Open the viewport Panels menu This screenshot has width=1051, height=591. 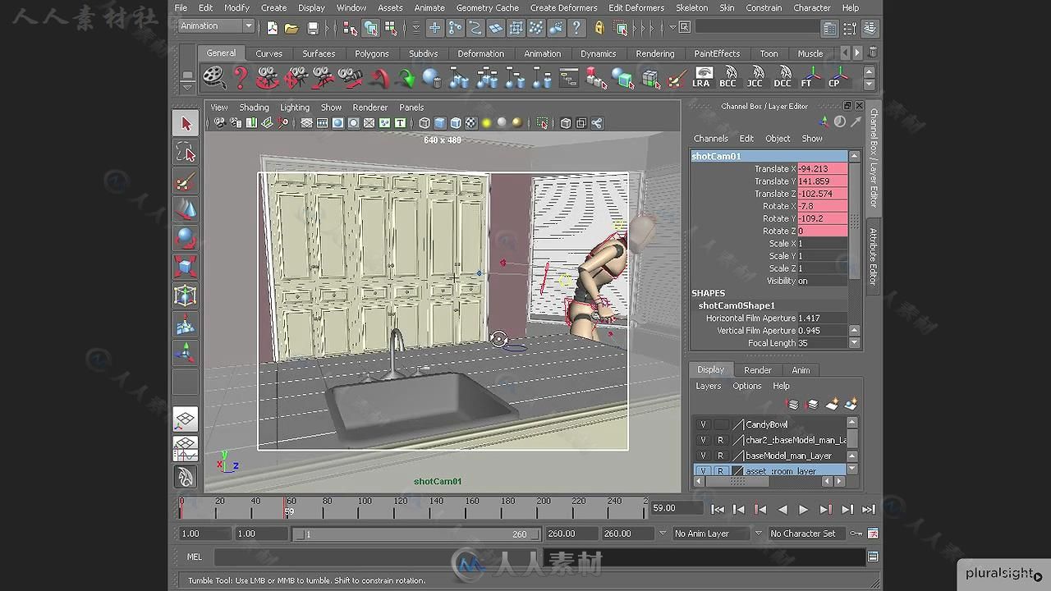pos(411,108)
